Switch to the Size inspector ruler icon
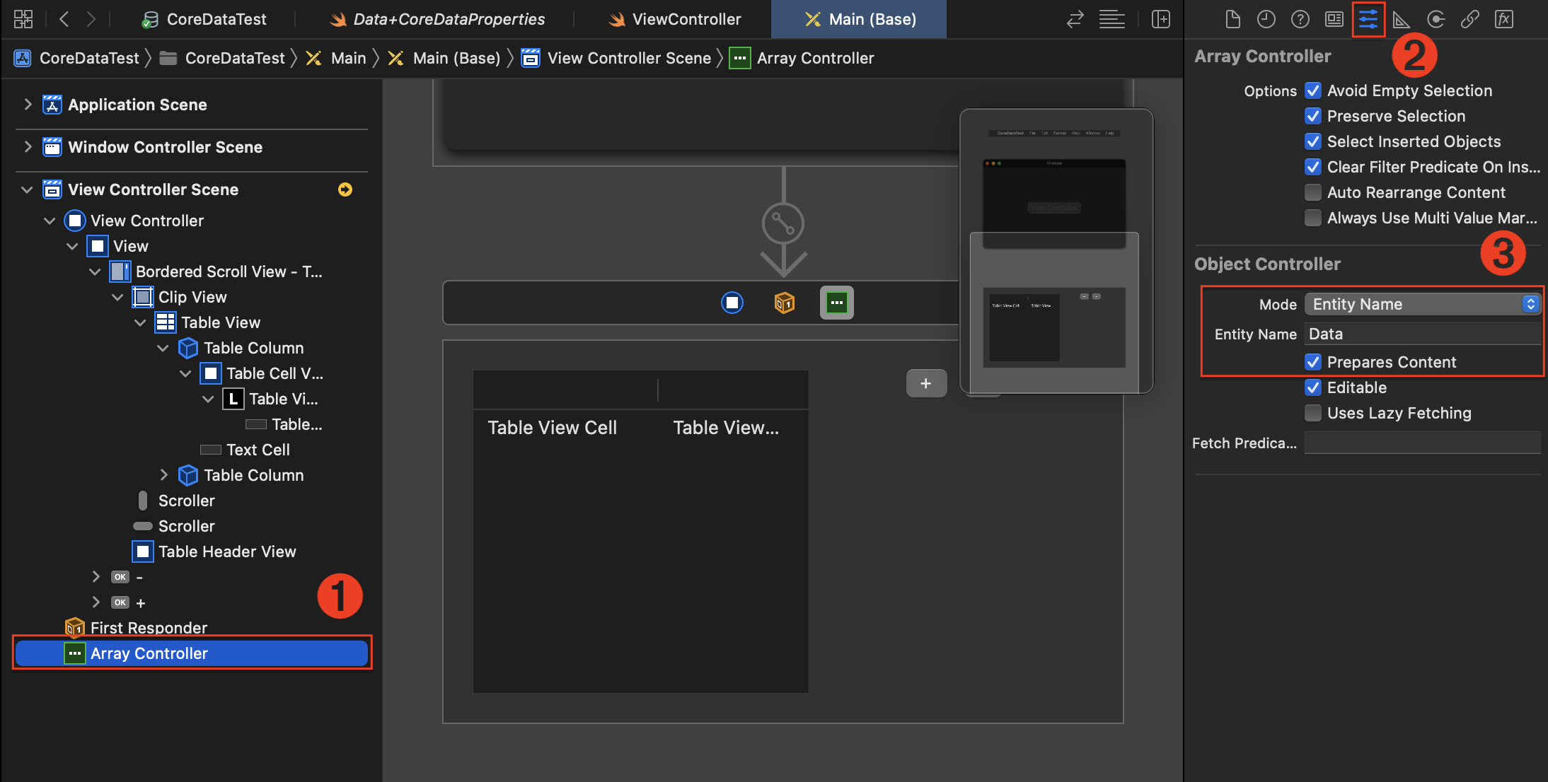This screenshot has height=782, width=1548. pos(1401,19)
